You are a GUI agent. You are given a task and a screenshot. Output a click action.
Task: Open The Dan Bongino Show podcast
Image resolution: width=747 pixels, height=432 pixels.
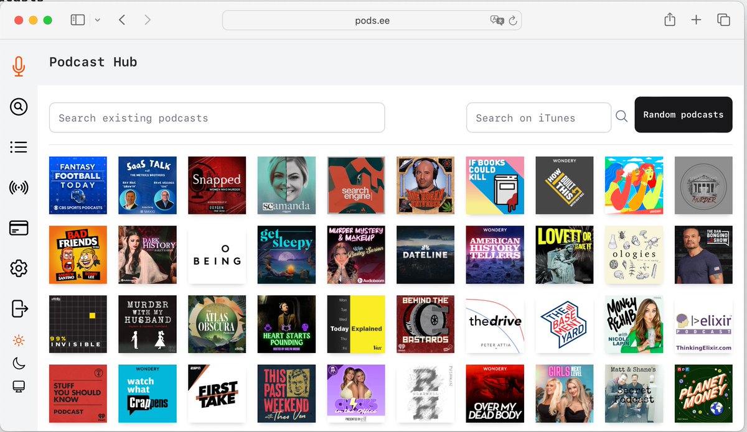703,255
